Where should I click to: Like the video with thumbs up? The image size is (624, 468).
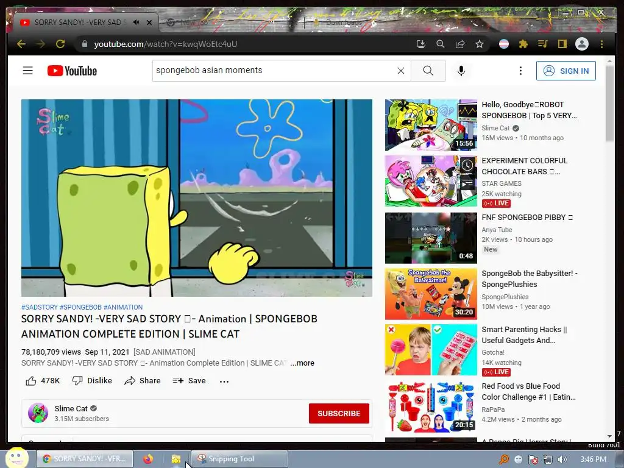pyautogui.click(x=43, y=381)
